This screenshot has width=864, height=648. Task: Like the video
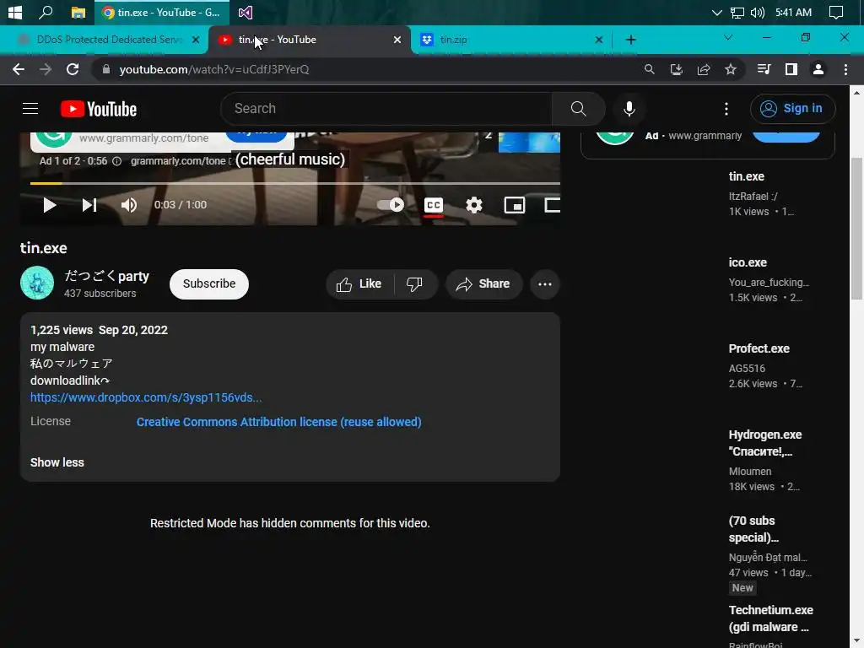click(359, 283)
